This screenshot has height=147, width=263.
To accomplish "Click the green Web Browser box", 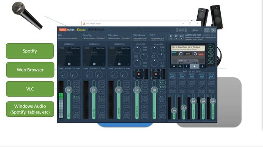I will point(30,70).
